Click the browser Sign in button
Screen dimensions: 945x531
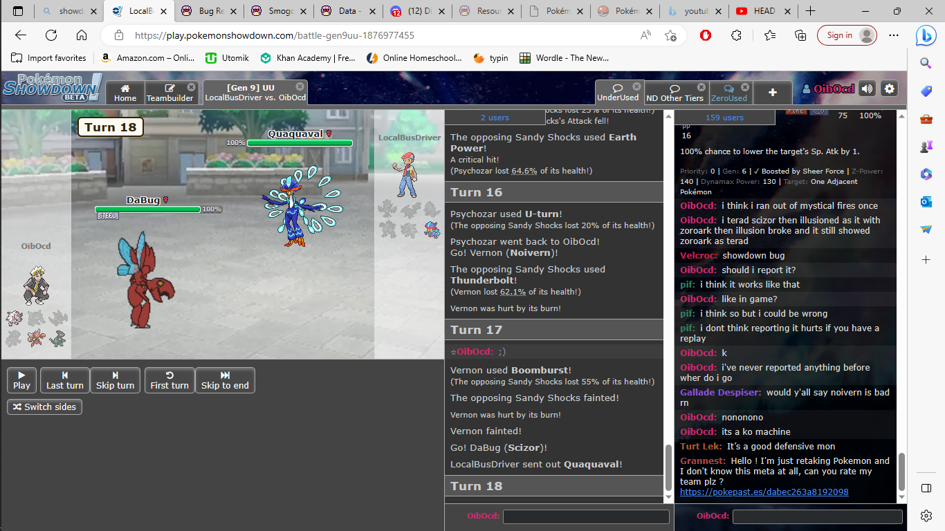pos(847,35)
